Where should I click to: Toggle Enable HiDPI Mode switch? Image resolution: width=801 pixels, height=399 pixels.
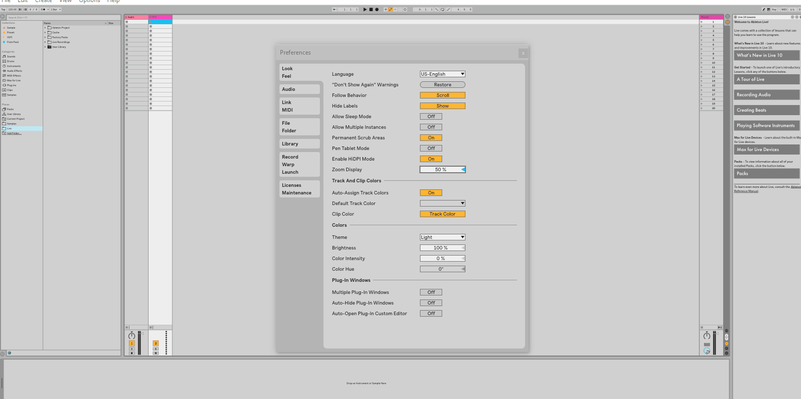(x=431, y=159)
